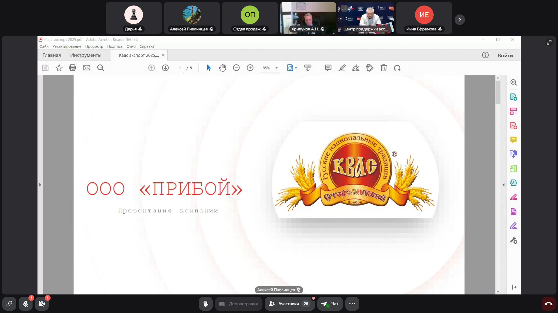Viewport: 558px width, 313px height.
Task: Open the Fill & Sign tool in right pane
Action: click(514, 226)
